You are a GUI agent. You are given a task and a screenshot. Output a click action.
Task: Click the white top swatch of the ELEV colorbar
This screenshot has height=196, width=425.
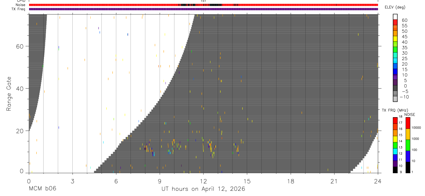tap(395, 17)
